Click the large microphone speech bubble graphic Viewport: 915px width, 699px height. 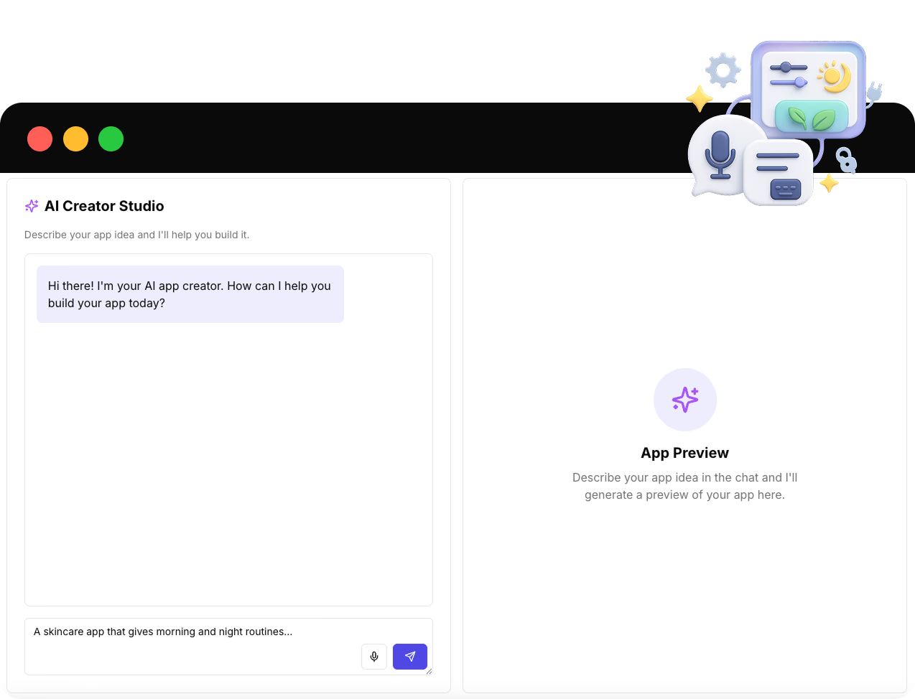(719, 156)
